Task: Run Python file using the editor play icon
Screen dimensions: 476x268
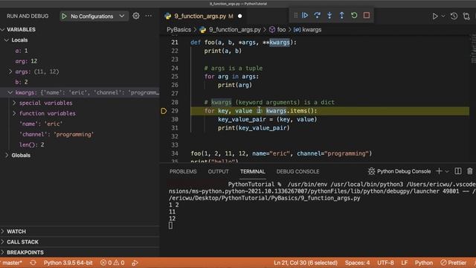Action: [435, 16]
